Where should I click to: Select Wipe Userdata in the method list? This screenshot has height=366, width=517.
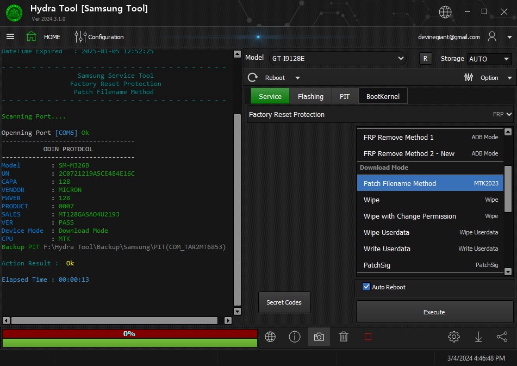click(x=386, y=233)
